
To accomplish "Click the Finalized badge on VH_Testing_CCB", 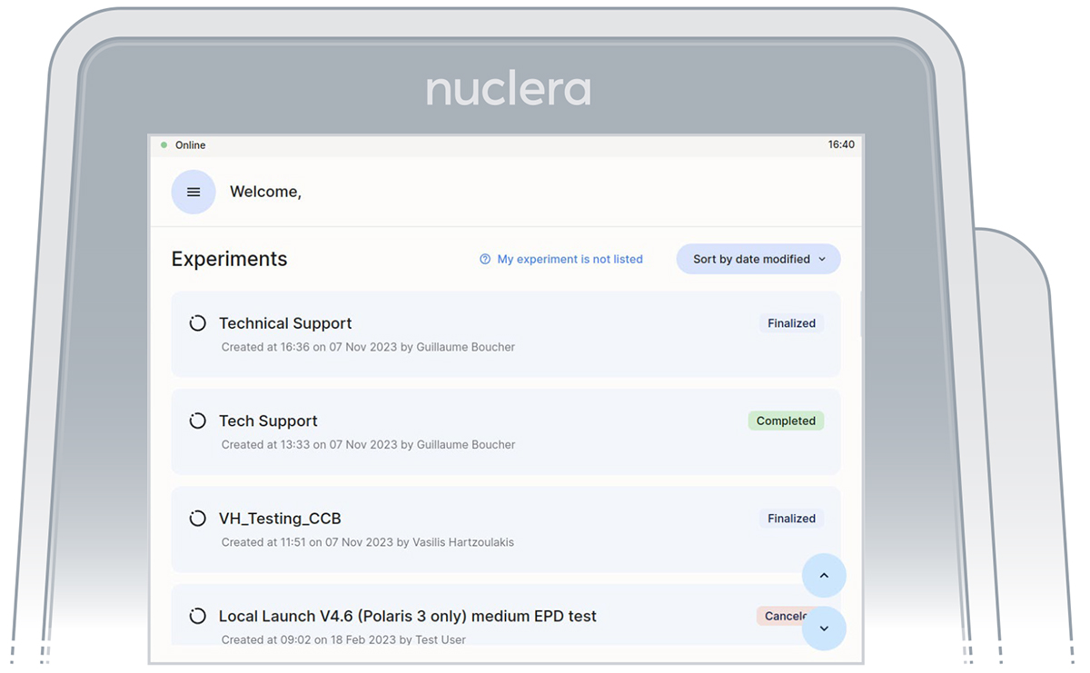I will coord(791,519).
